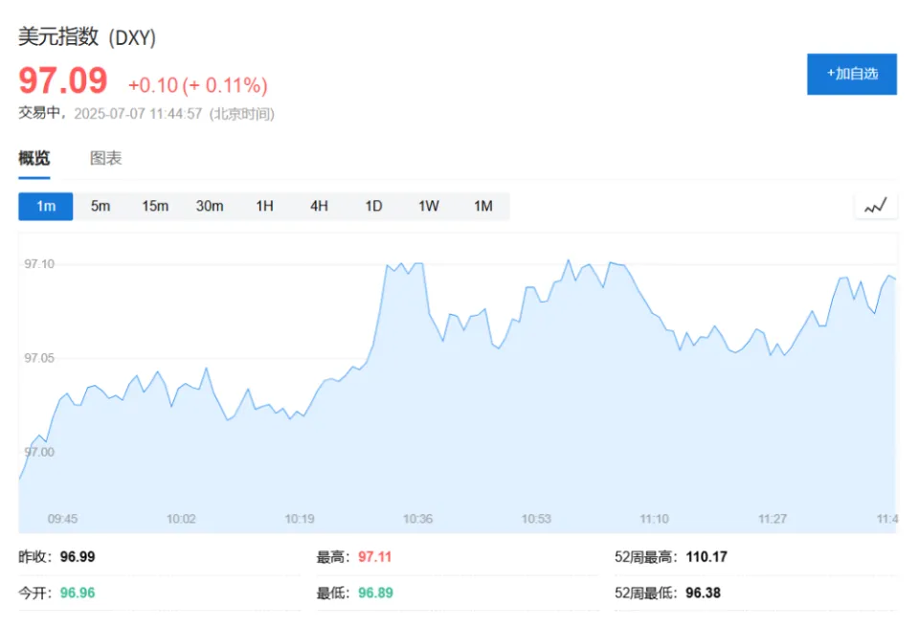Select the 15m interval

click(x=155, y=207)
